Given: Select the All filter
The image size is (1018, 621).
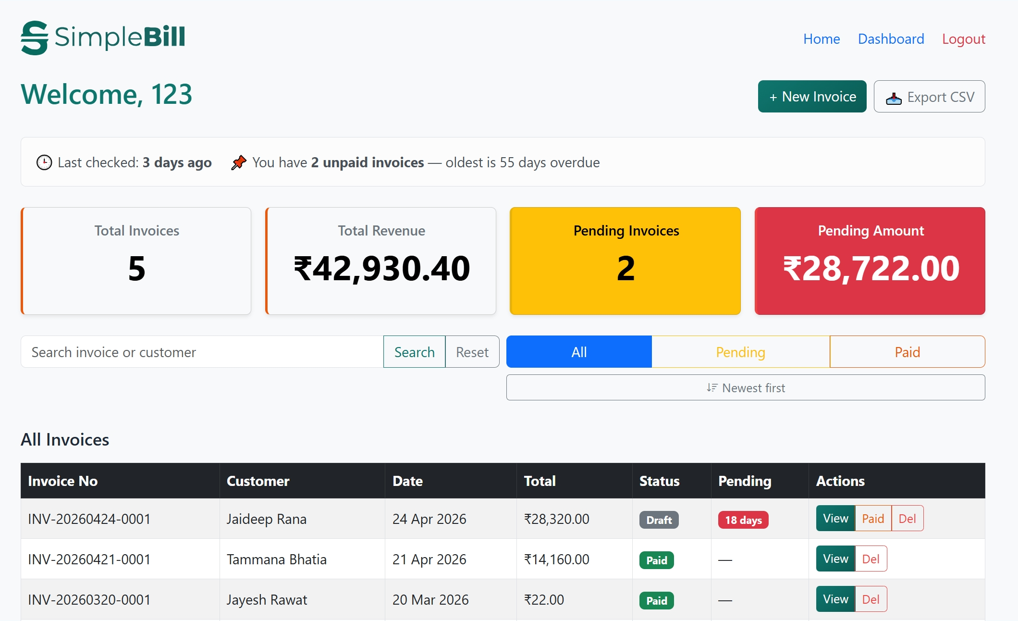Looking at the screenshot, I should [579, 352].
